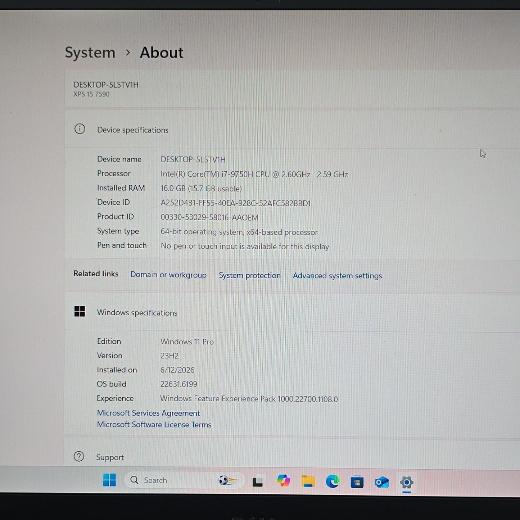Screen dimensions: 520x520
Task: Click the Support question mark icon
Action: click(79, 457)
